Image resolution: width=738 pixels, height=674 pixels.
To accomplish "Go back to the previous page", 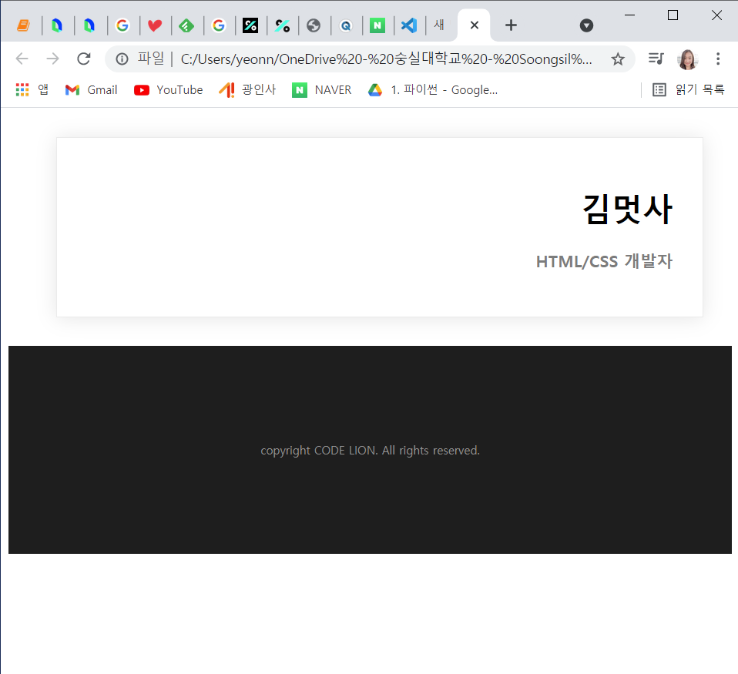I will point(22,59).
